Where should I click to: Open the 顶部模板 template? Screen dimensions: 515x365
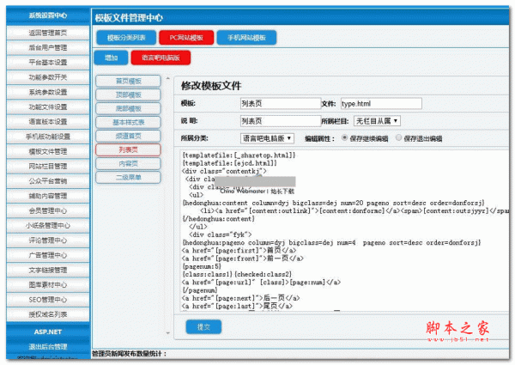[129, 95]
